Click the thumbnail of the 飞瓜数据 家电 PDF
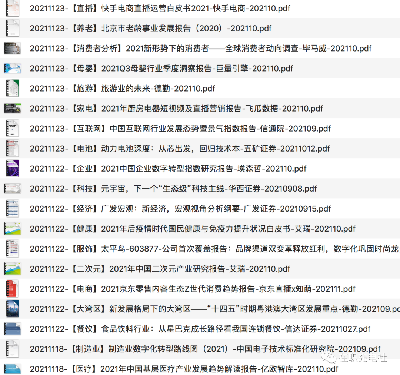Image resolution: width=400 pixels, height=375 pixels. pos(12,108)
